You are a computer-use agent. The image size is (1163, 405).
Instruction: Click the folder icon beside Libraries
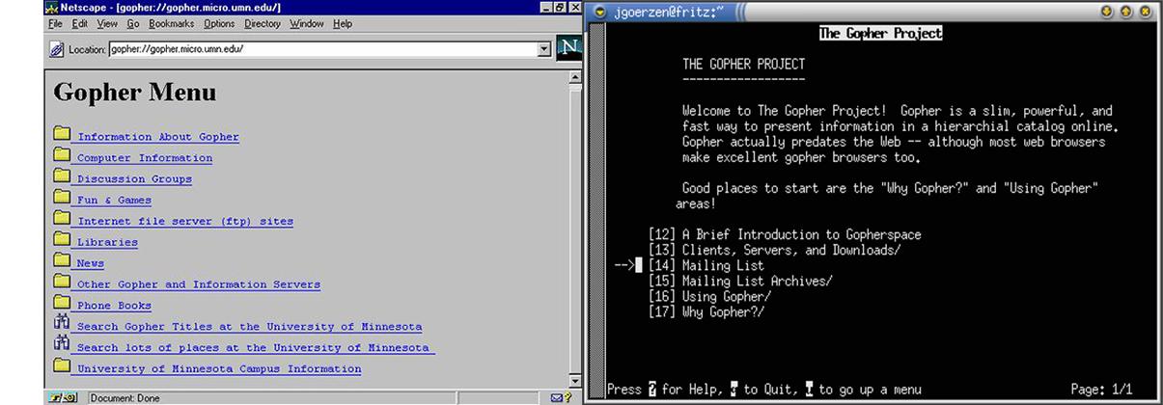[63, 240]
